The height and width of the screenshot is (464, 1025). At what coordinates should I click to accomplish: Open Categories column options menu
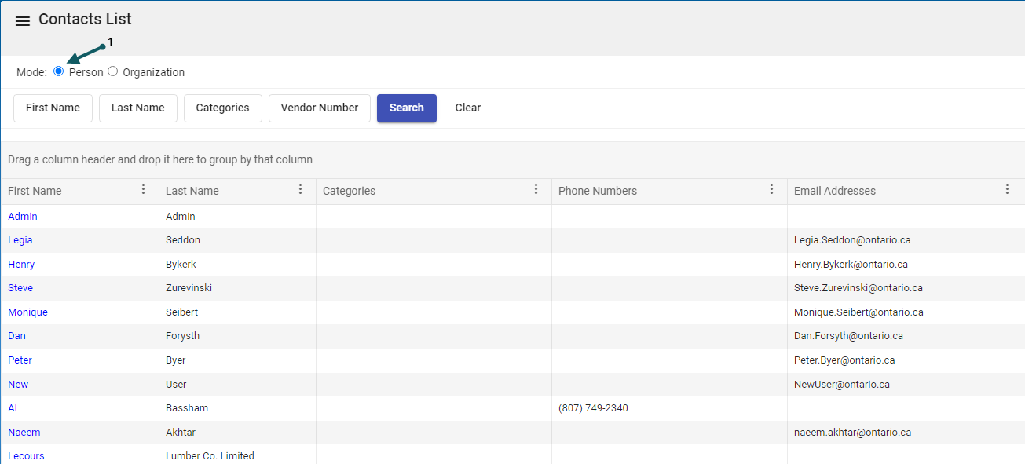click(536, 189)
